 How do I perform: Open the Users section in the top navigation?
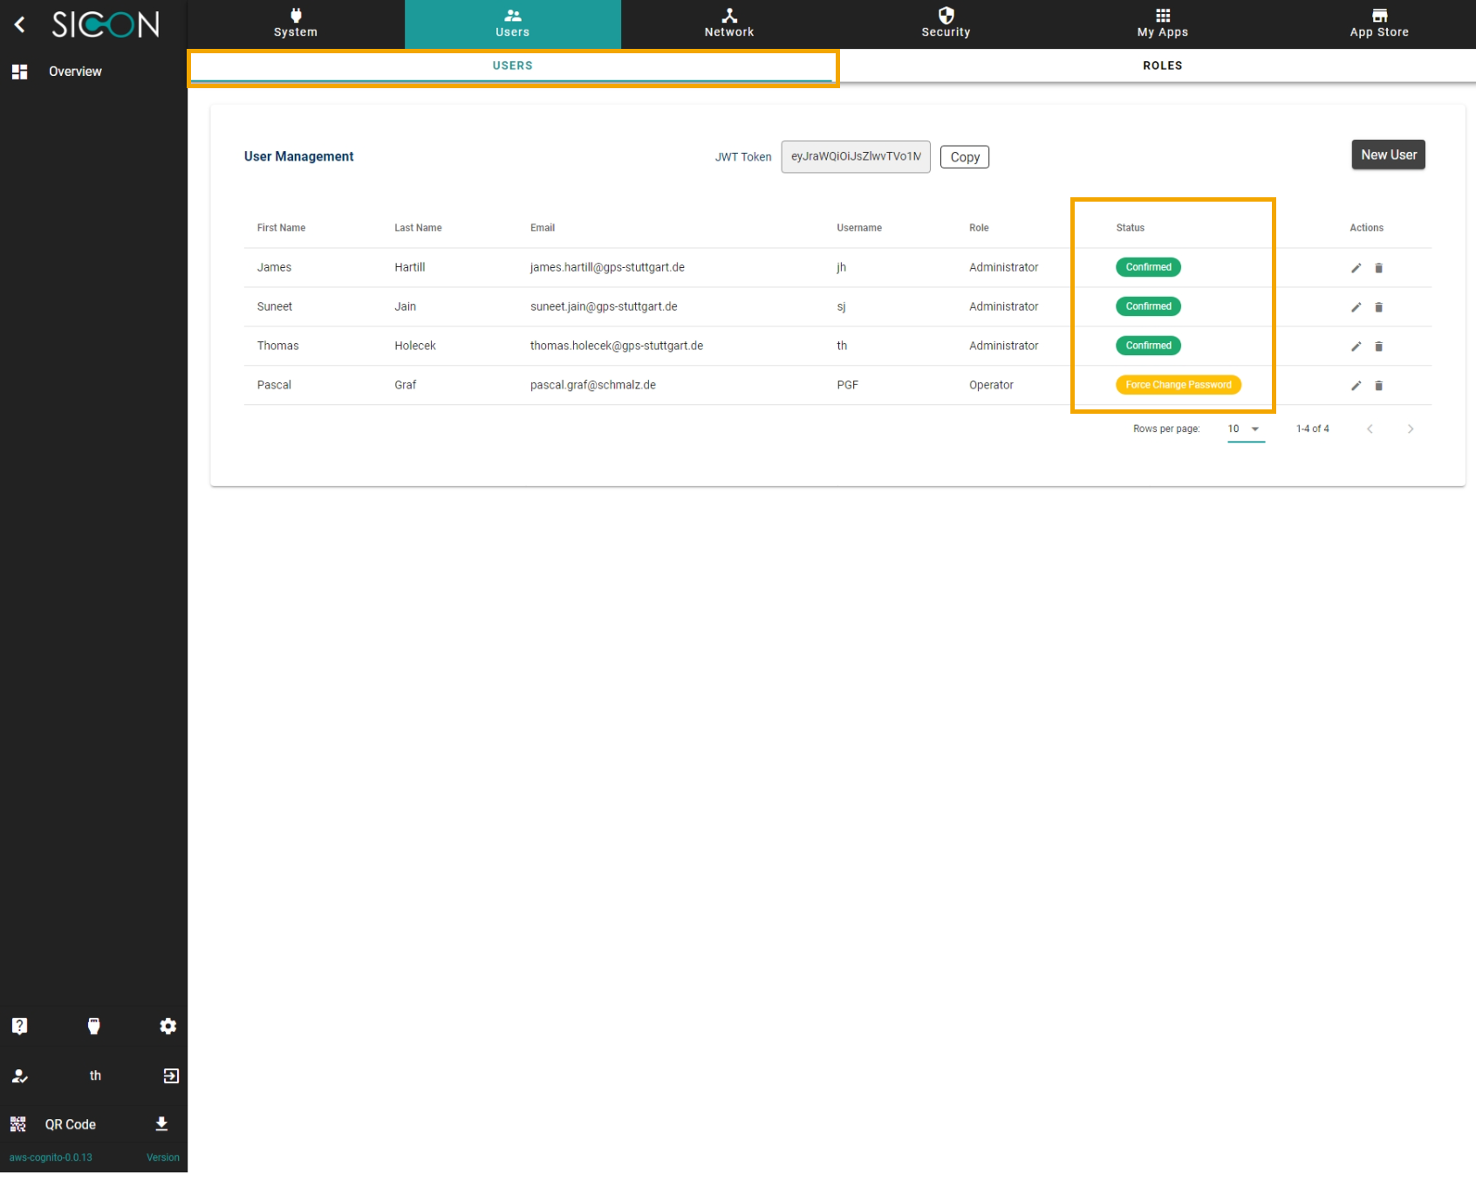coord(512,24)
